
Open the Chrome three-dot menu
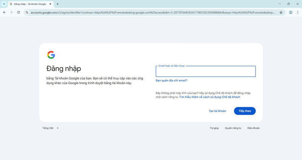[297, 12]
